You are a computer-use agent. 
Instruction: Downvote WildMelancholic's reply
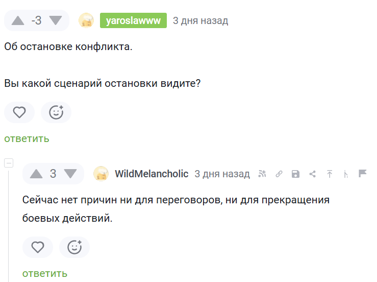pos(70,174)
